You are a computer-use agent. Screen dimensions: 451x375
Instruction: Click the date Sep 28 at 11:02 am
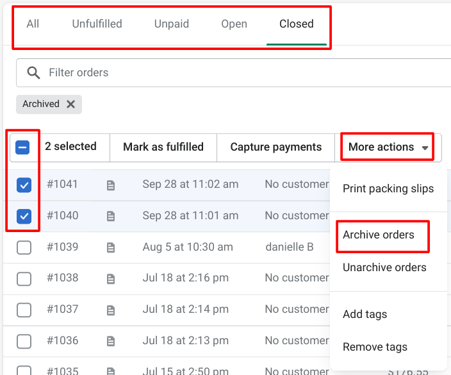(x=190, y=184)
